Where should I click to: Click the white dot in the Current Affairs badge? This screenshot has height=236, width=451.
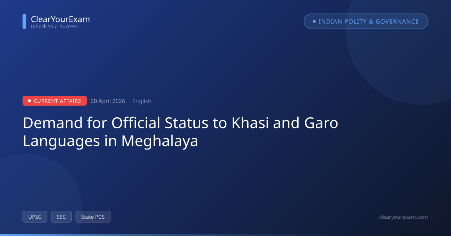29,101
